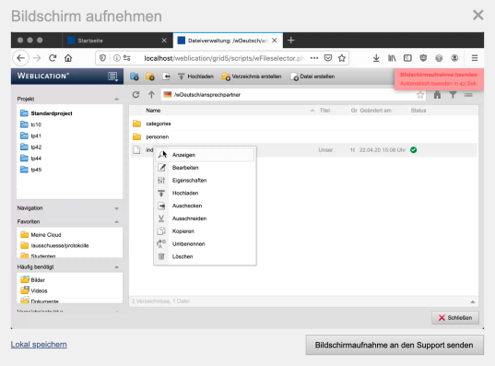Open a new browser tab with plus icon
Screen dimensions: 495x366
[291, 41]
